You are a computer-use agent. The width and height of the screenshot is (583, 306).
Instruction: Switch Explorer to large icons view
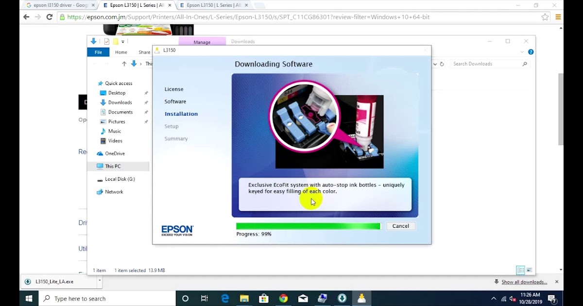tap(529, 270)
